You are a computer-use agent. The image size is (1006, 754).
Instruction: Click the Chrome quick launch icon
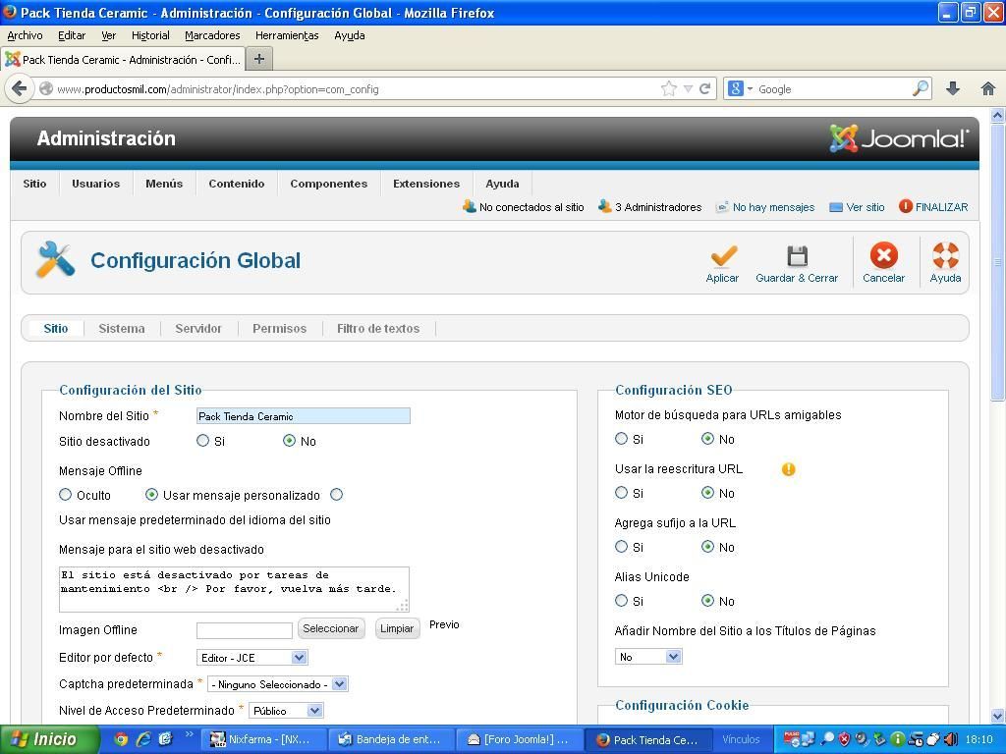(x=121, y=739)
